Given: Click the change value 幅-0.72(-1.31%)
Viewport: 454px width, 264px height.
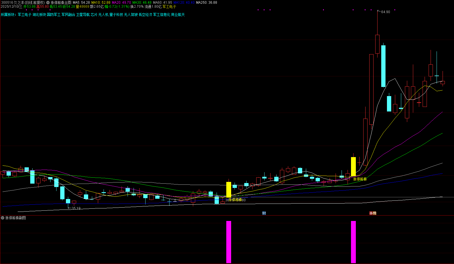Looking at the screenshot, I should 117,7.
